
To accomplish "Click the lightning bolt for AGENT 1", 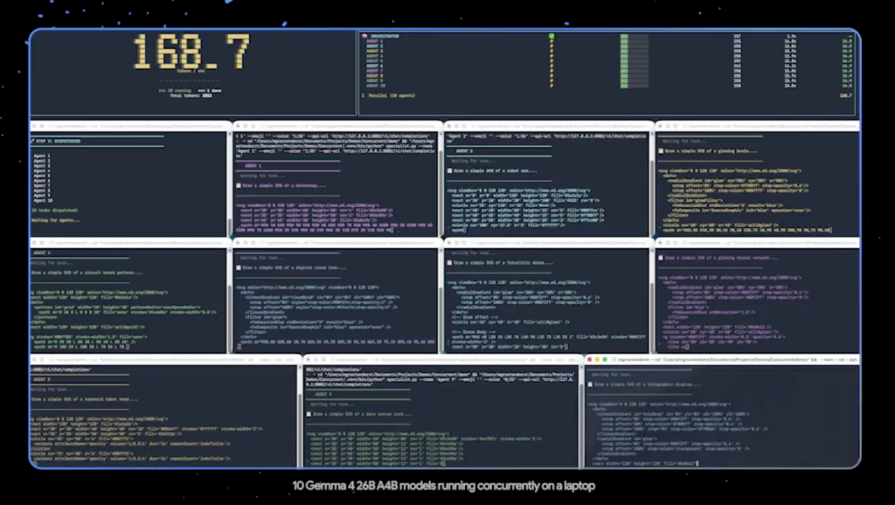I will coord(552,42).
